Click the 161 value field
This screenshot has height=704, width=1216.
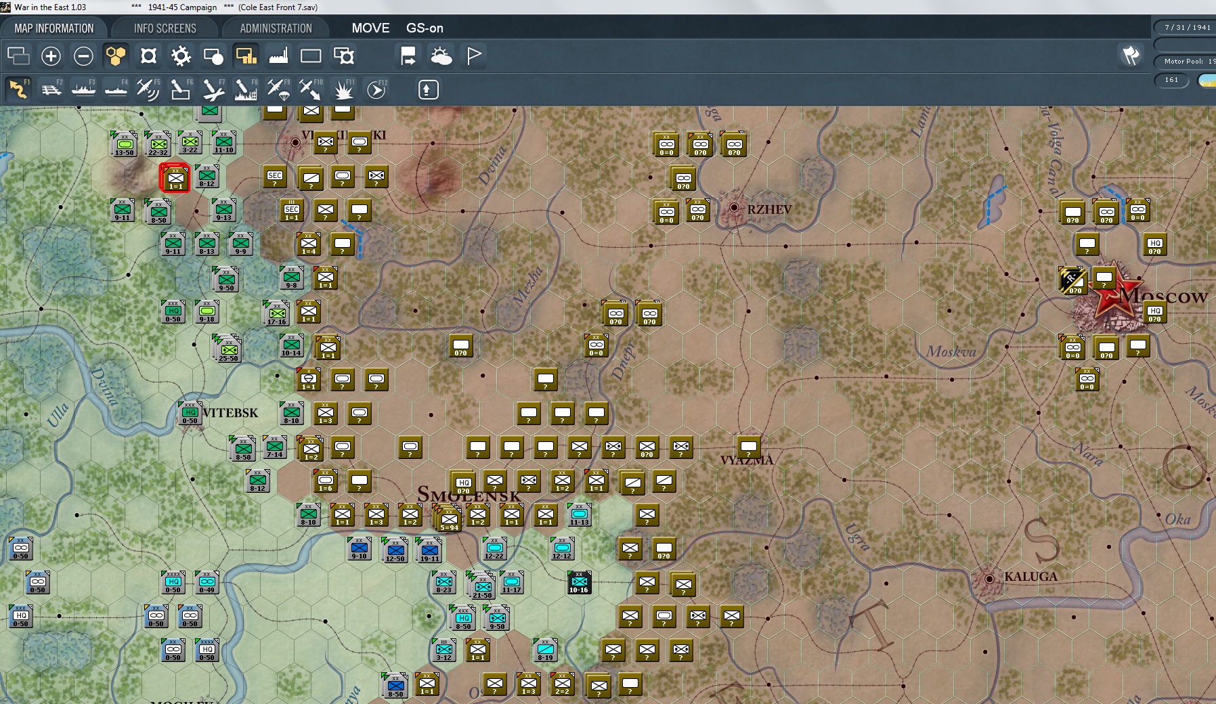tap(1171, 80)
